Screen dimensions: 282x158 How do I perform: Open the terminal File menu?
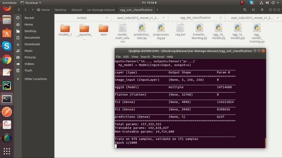[x=118, y=57]
